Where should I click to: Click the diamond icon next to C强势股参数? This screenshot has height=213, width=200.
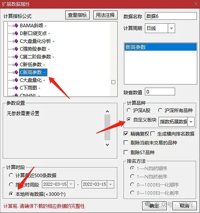click(16, 49)
